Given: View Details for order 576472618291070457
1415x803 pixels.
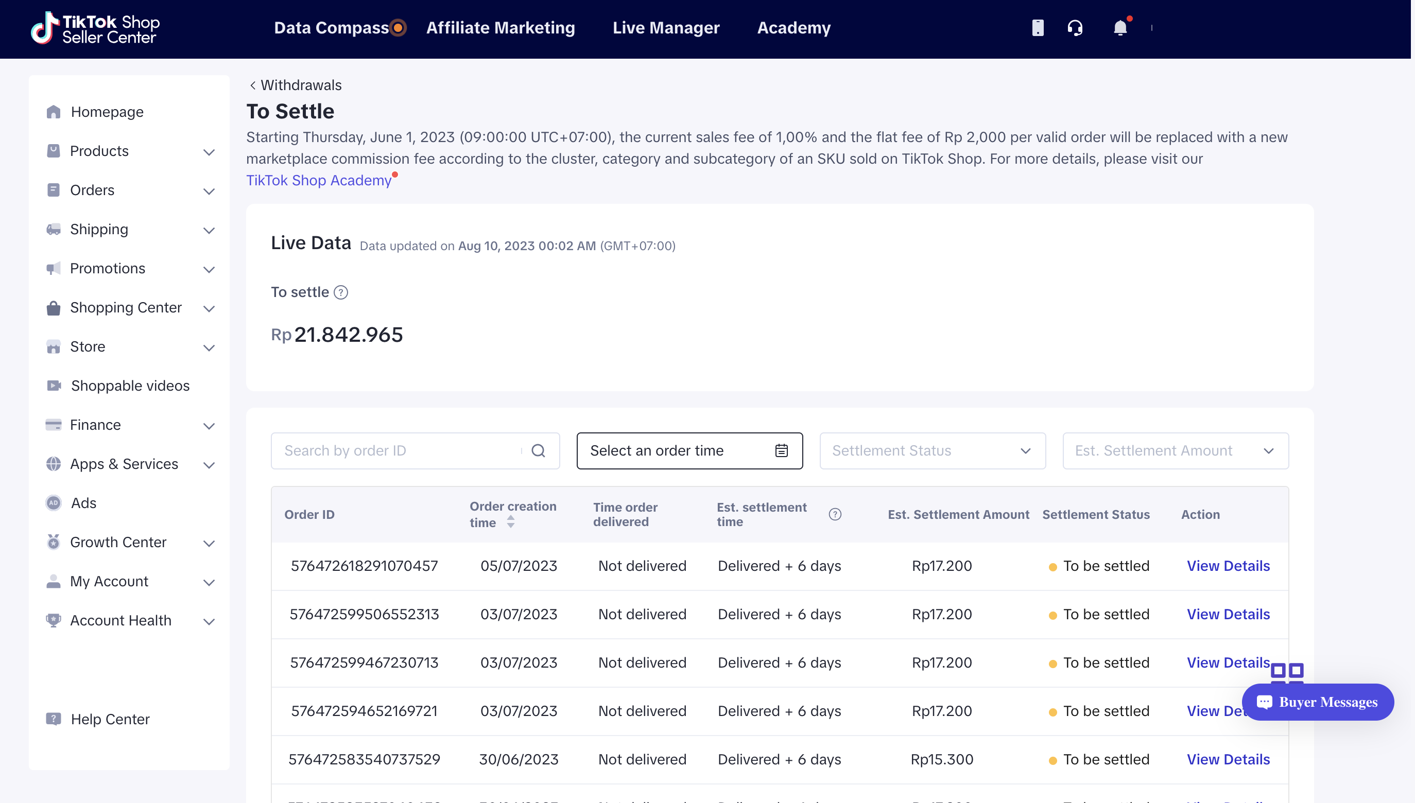Looking at the screenshot, I should [x=1228, y=566].
